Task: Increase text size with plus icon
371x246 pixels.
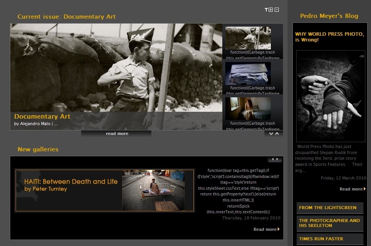Action: tap(271, 10)
